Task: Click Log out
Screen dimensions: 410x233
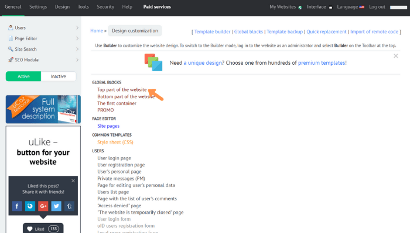Action: pyautogui.click(x=377, y=7)
